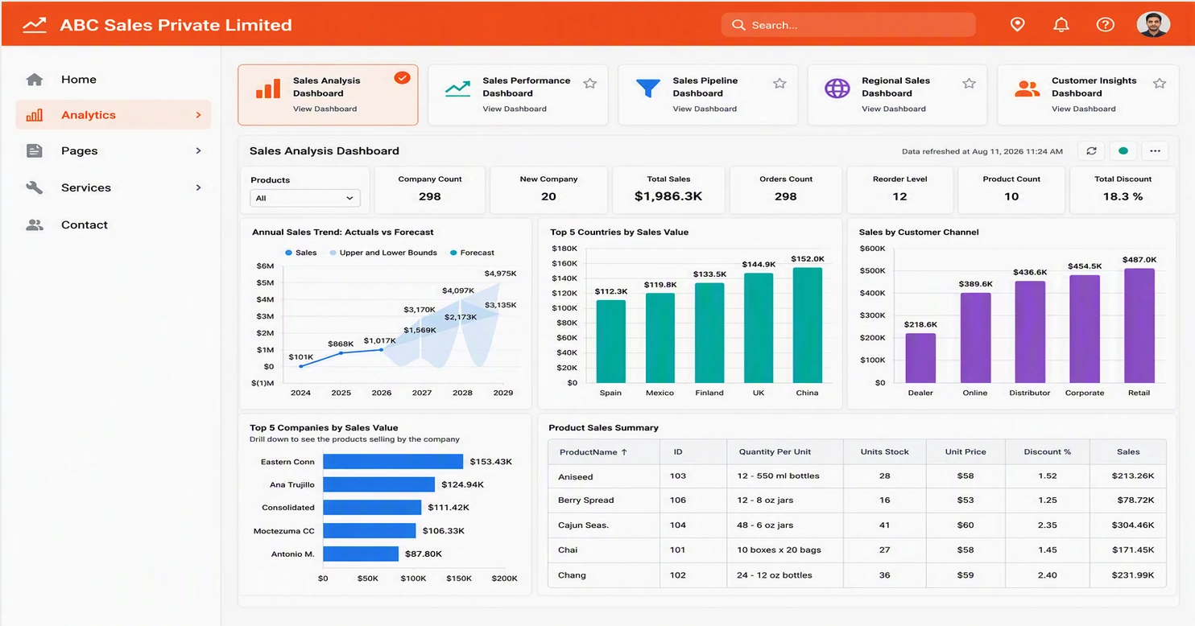Click the 2025 sales data point $868K

click(341, 352)
